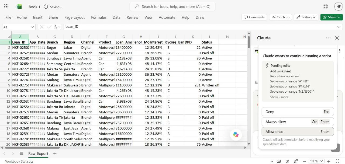Viewport: 345px width, 164px height.
Task: Open the View tab
Action: point(148,17)
